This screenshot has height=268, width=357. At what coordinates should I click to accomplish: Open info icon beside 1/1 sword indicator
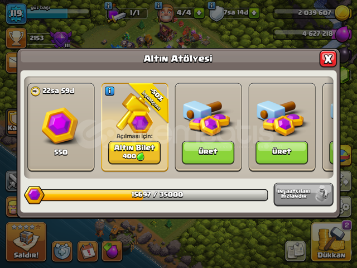pos(108,6)
